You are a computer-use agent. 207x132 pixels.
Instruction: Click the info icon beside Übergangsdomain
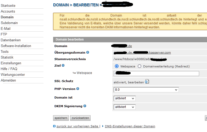[x=88, y=52]
